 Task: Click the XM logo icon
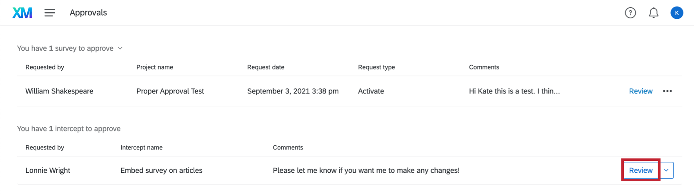[22, 13]
